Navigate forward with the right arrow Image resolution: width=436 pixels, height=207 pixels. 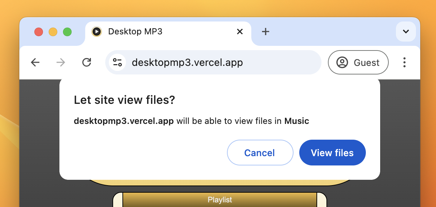pyautogui.click(x=61, y=62)
